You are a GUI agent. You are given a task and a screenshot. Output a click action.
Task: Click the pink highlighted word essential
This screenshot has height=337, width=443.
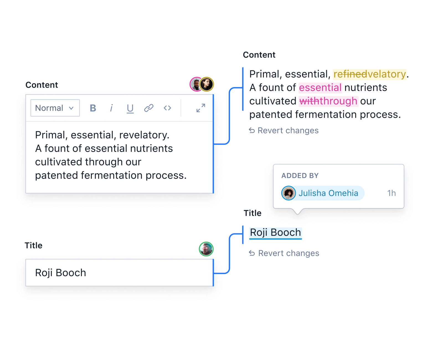point(320,88)
